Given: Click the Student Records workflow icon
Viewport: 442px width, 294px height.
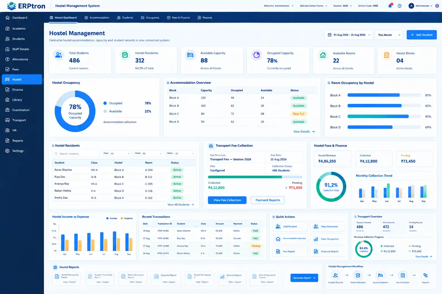Looking at the screenshot, I should 336,275.
